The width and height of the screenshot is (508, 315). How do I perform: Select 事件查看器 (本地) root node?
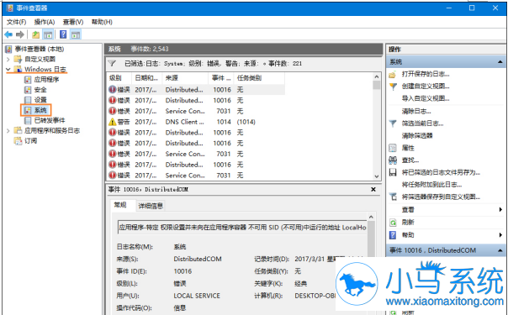[x=40, y=49]
